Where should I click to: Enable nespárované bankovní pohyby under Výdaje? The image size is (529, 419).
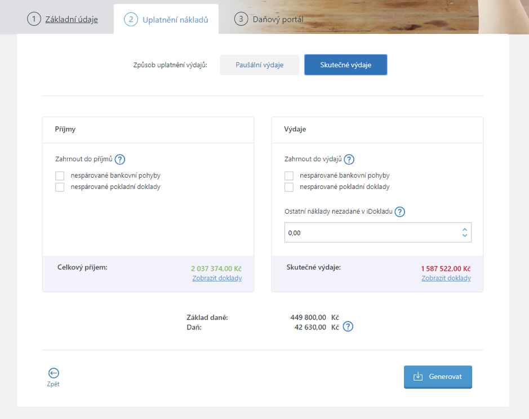click(289, 175)
